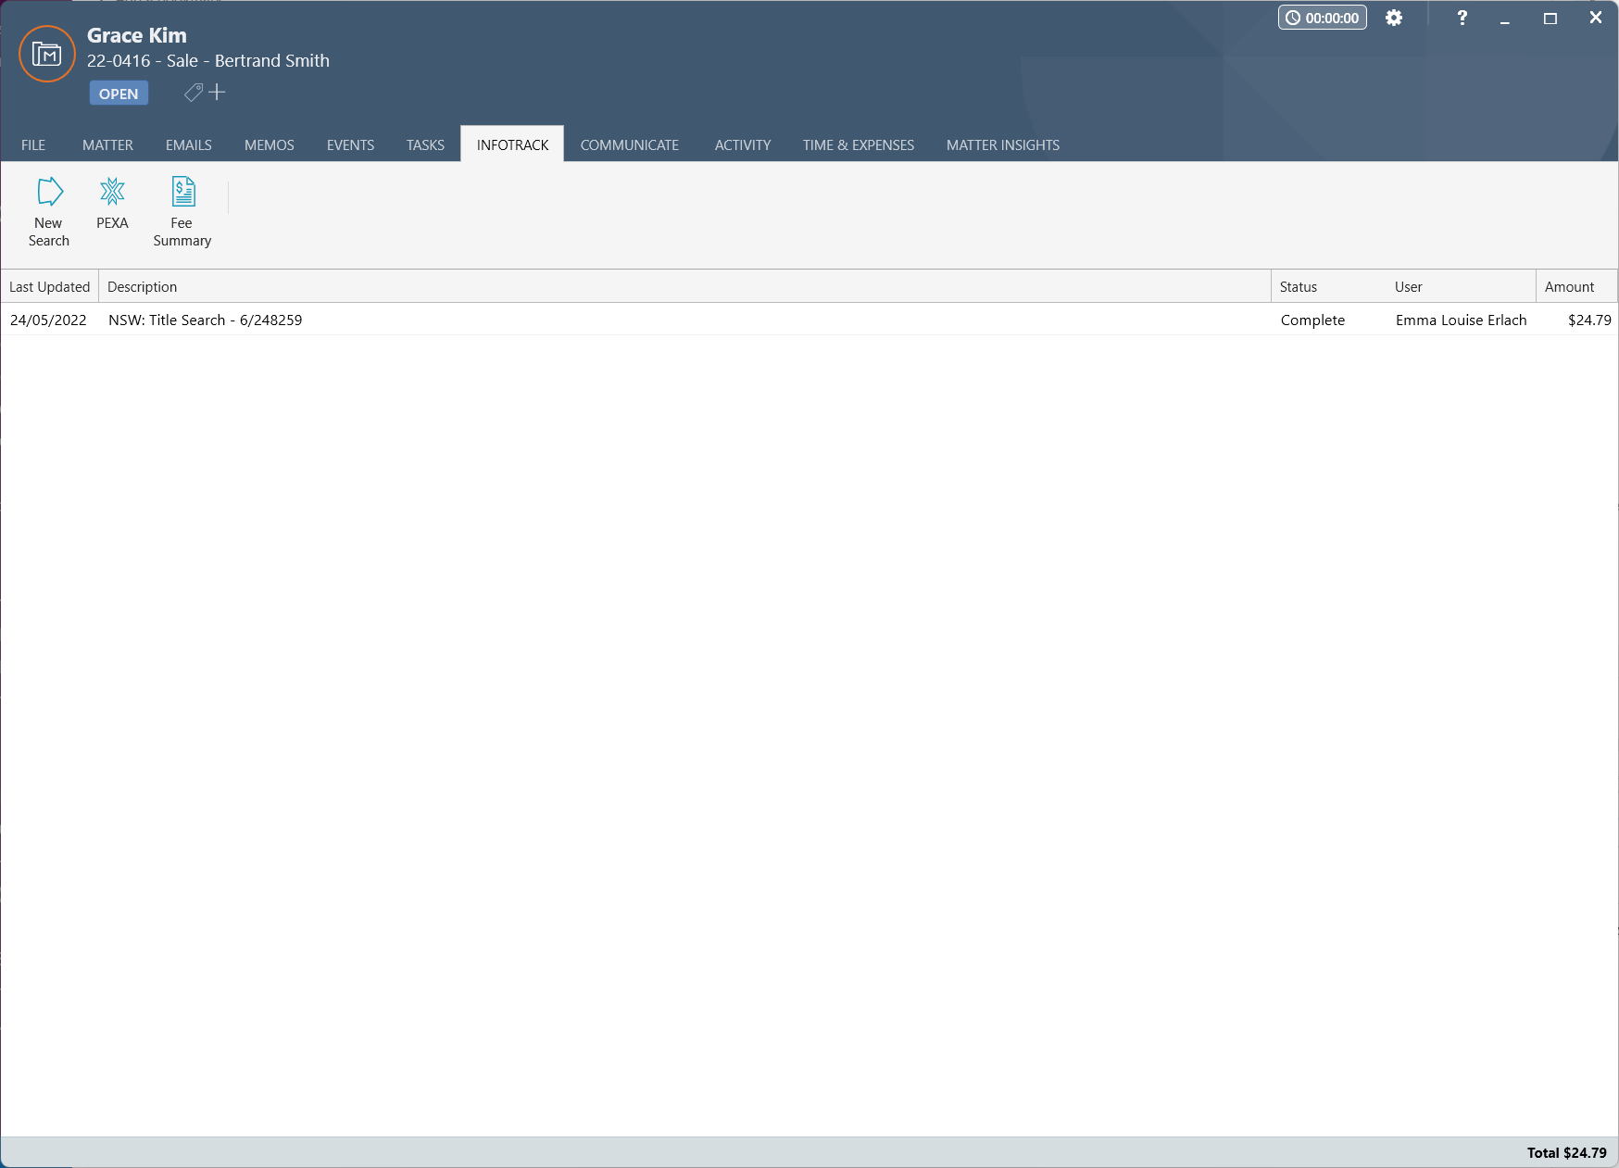1619x1168 pixels.
Task: Switch to the EMAILS tab
Action: pyautogui.click(x=188, y=144)
